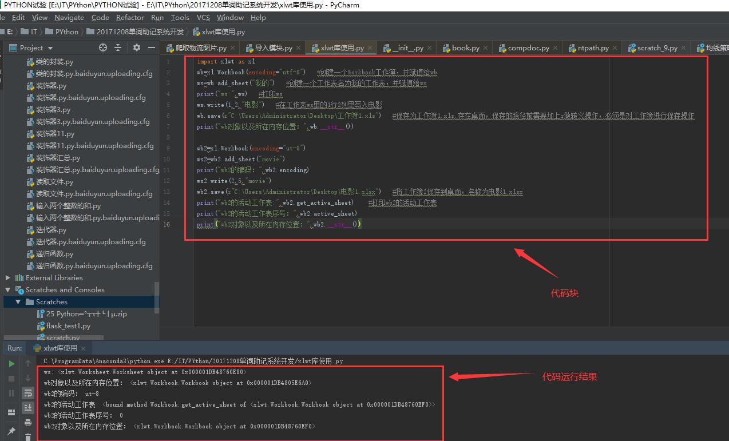Click the stop process icon in Run panel
729x441 pixels.
[x=11, y=378]
